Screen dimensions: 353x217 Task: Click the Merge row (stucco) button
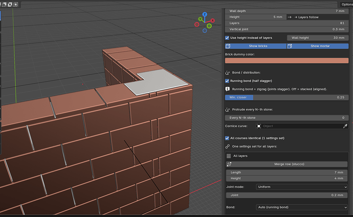coord(287,164)
